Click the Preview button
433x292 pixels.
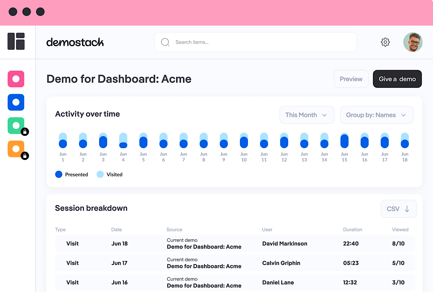pyautogui.click(x=351, y=79)
